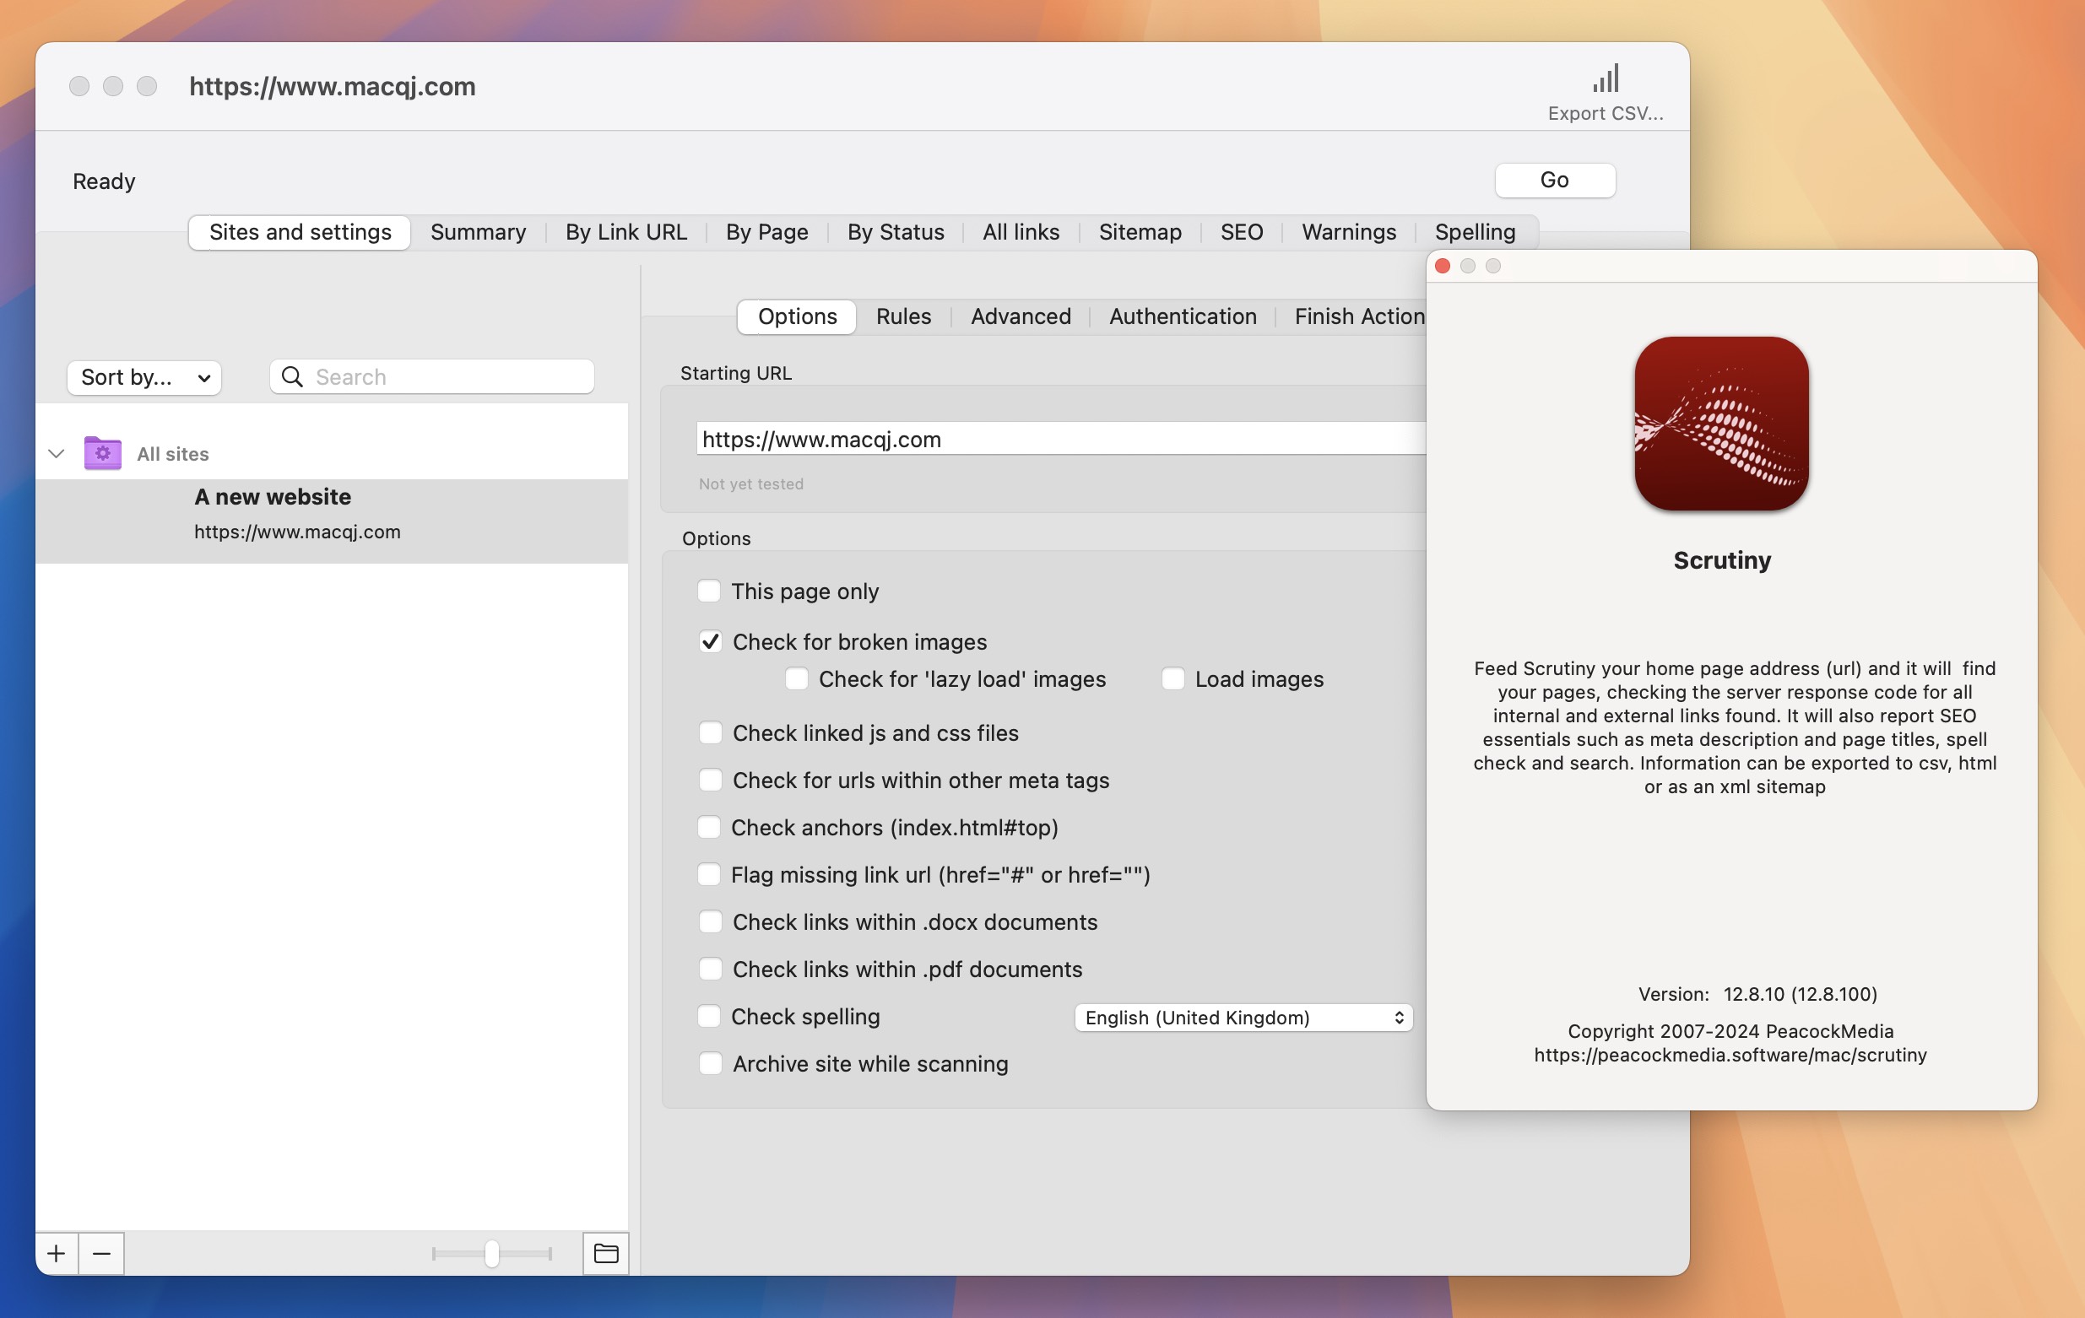Viewport: 2085px width, 1318px height.
Task: Open the Sort by dropdown
Action: click(144, 377)
